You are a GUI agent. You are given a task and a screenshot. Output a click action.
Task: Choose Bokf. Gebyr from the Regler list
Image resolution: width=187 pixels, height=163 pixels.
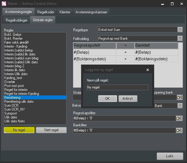point(13,35)
